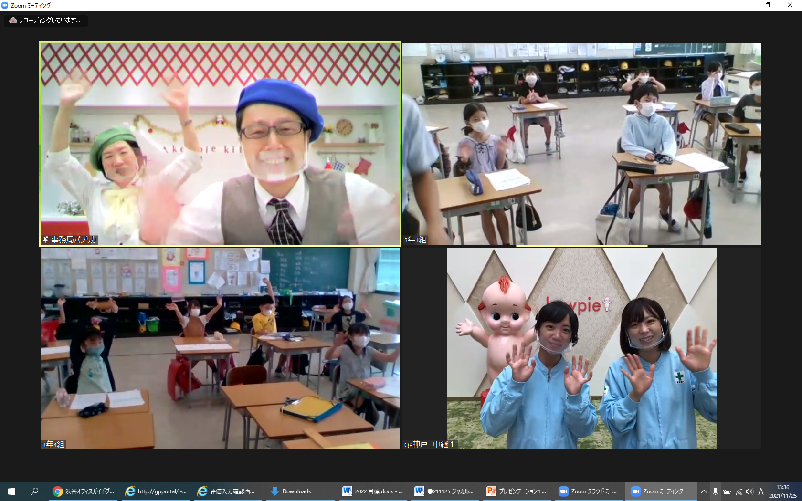Click the QP神戸 中継1 name label

[x=429, y=444]
